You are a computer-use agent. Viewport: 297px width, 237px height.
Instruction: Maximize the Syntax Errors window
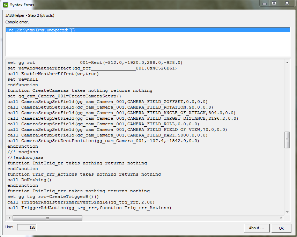point(274,3)
